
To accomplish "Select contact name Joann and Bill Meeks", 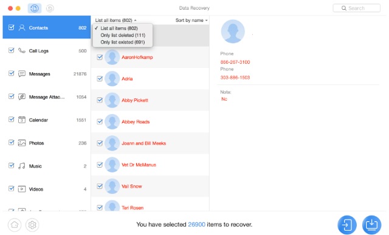I will [x=143, y=143].
